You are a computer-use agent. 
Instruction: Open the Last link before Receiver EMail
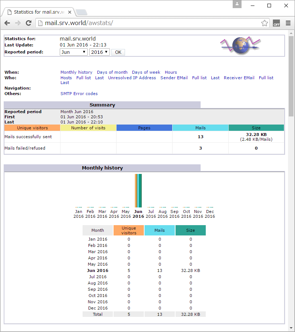point(215,78)
